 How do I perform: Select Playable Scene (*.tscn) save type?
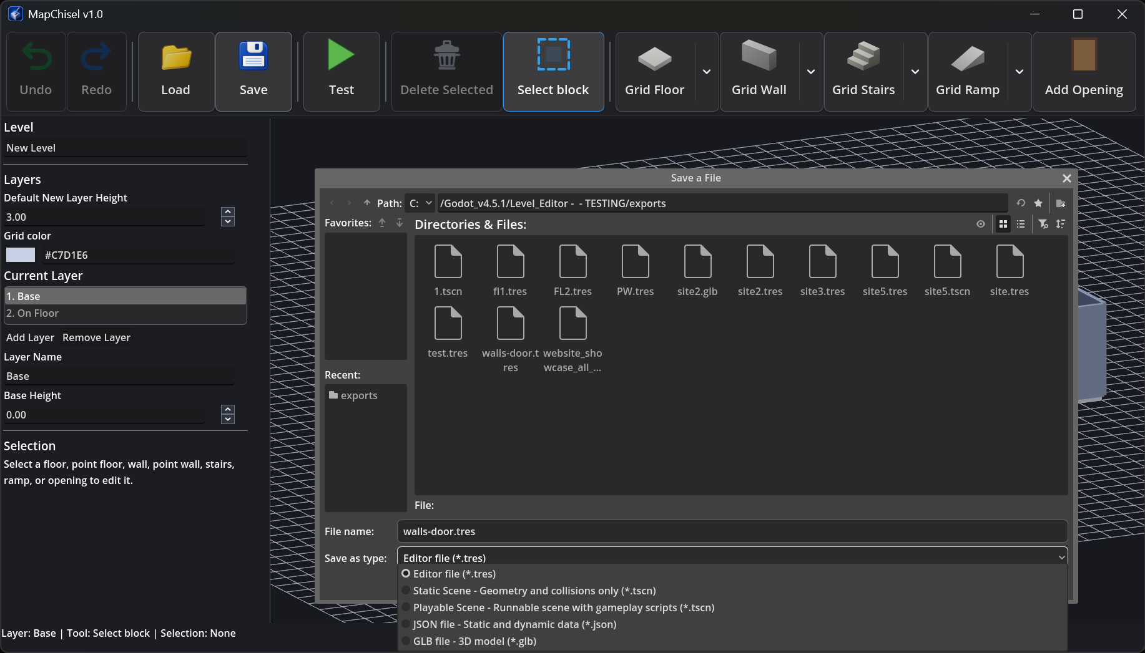coord(732,607)
